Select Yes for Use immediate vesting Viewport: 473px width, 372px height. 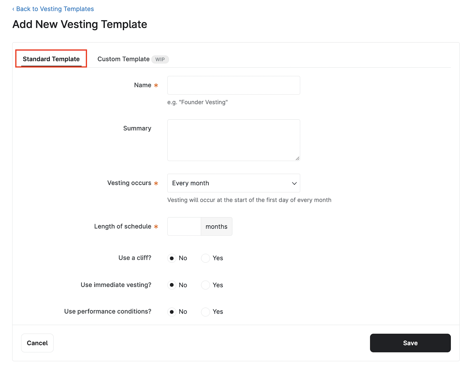coord(205,285)
